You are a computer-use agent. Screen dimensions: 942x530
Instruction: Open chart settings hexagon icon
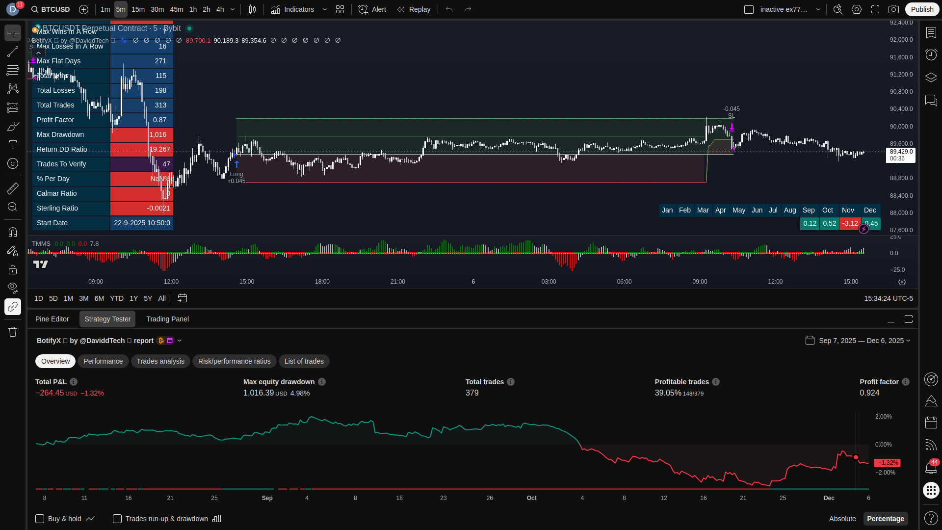click(x=857, y=9)
